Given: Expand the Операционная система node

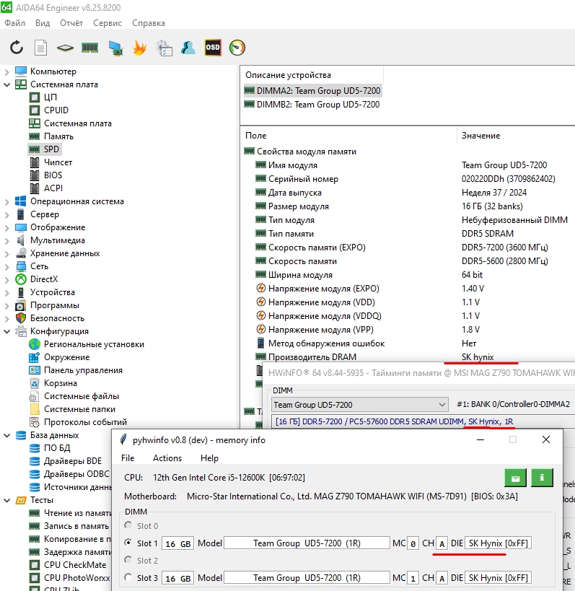Looking at the screenshot, I should click(x=6, y=201).
